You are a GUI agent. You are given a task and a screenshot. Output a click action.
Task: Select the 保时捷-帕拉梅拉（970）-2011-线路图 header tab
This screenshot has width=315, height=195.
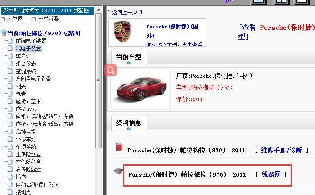pyautogui.click(x=47, y=11)
